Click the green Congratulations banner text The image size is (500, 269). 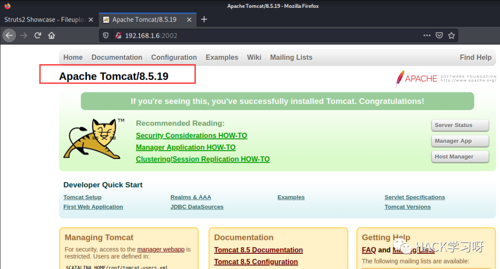click(277, 101)
